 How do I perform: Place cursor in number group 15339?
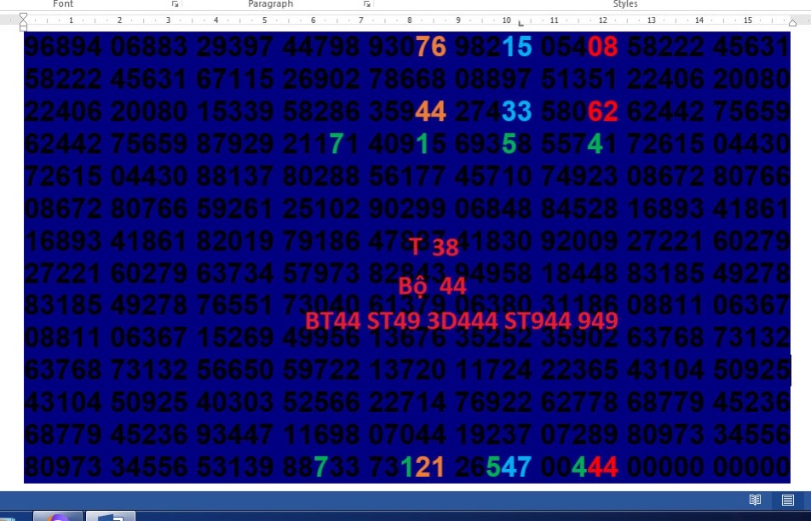tap(235, 112)
